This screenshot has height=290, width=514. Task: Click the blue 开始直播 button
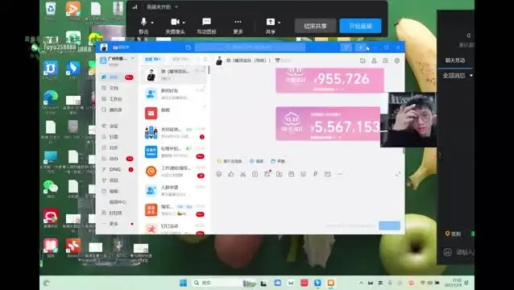360,26
